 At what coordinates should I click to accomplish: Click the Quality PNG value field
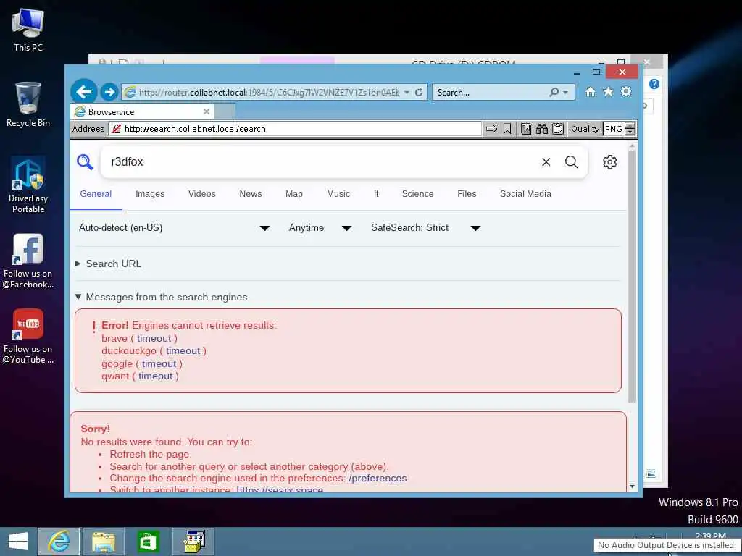(614, 129)
